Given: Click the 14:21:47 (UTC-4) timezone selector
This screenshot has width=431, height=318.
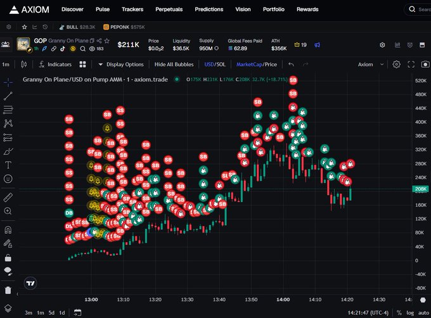Looking at the screenshot, I should (x=368, y=313).
